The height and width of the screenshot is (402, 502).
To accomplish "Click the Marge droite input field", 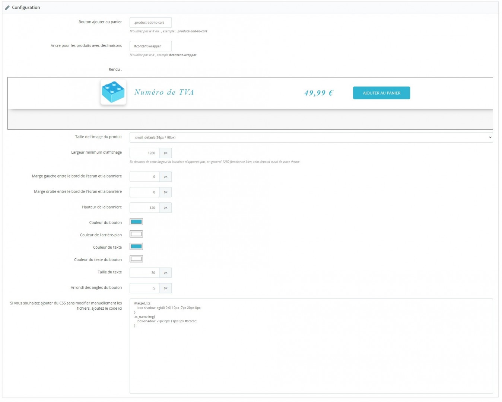I will pos(144,192).
